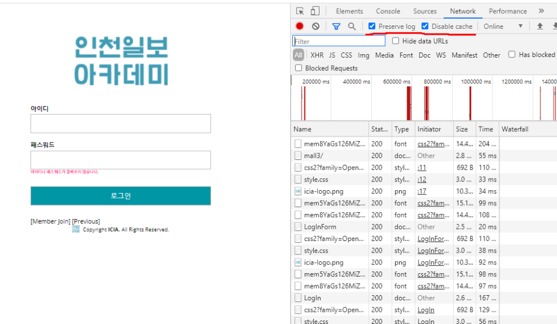Viewport: 557px width, 324px height.
Task: Click the [Previous] link
Action: click(x=86, y=221)
